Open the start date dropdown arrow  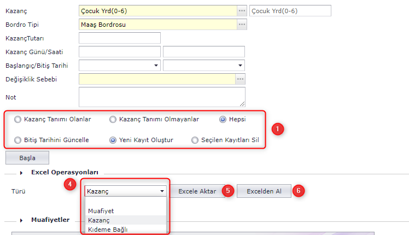156,66
